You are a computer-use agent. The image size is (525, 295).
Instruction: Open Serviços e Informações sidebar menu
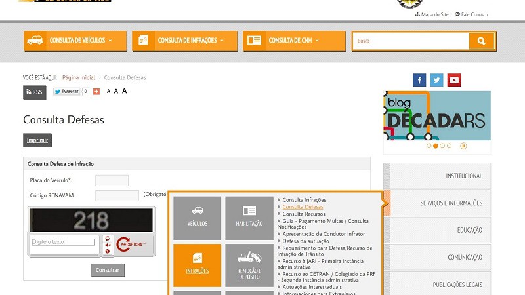(437, 203)
